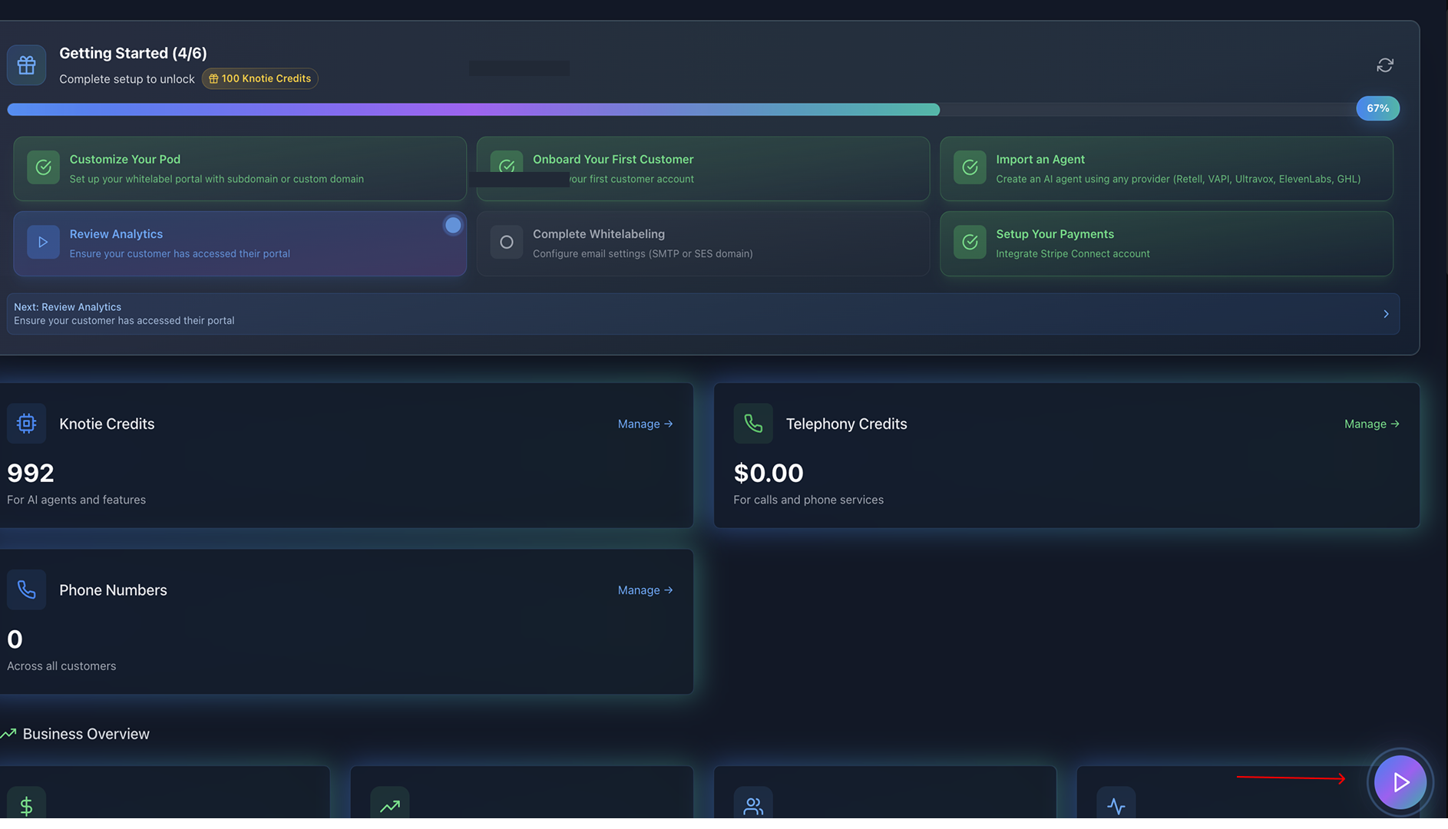
Task: Click the Telephony Credits phone icon
Action: point(752,424)
